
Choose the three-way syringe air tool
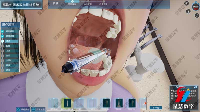[131, 103]
